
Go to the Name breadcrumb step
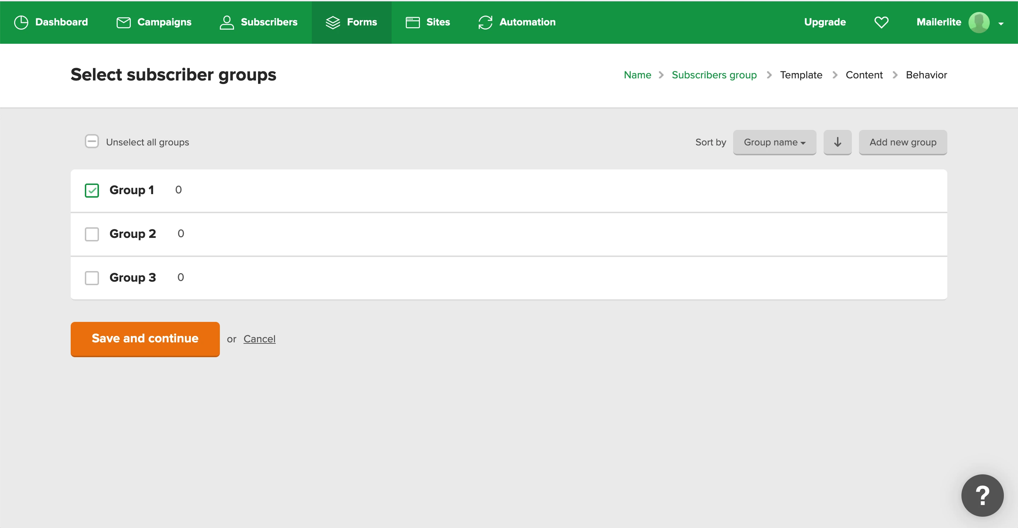point(637,75)
